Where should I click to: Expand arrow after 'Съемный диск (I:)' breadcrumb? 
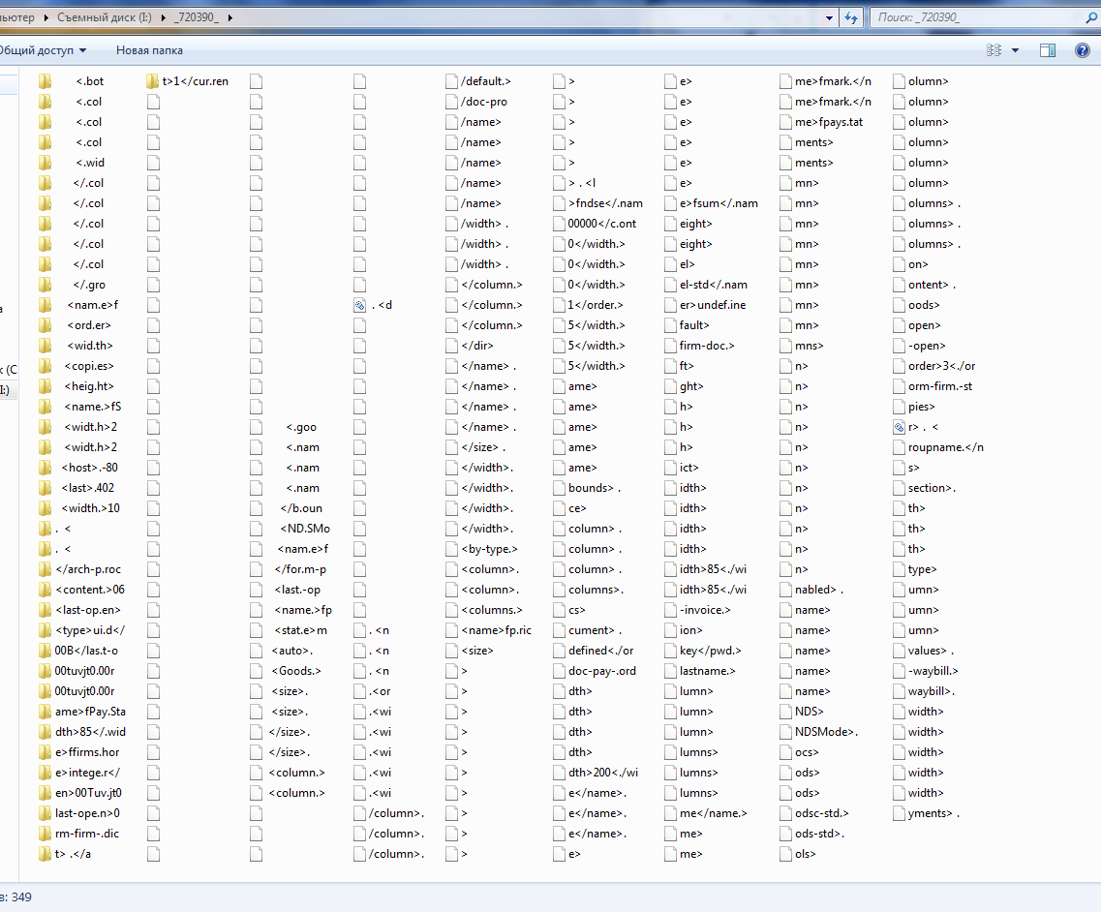click(x=164, y=17)
